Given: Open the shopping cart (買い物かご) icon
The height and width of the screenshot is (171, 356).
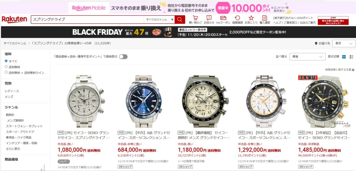Looking at the screenshot, I should (x=195, y=18).
